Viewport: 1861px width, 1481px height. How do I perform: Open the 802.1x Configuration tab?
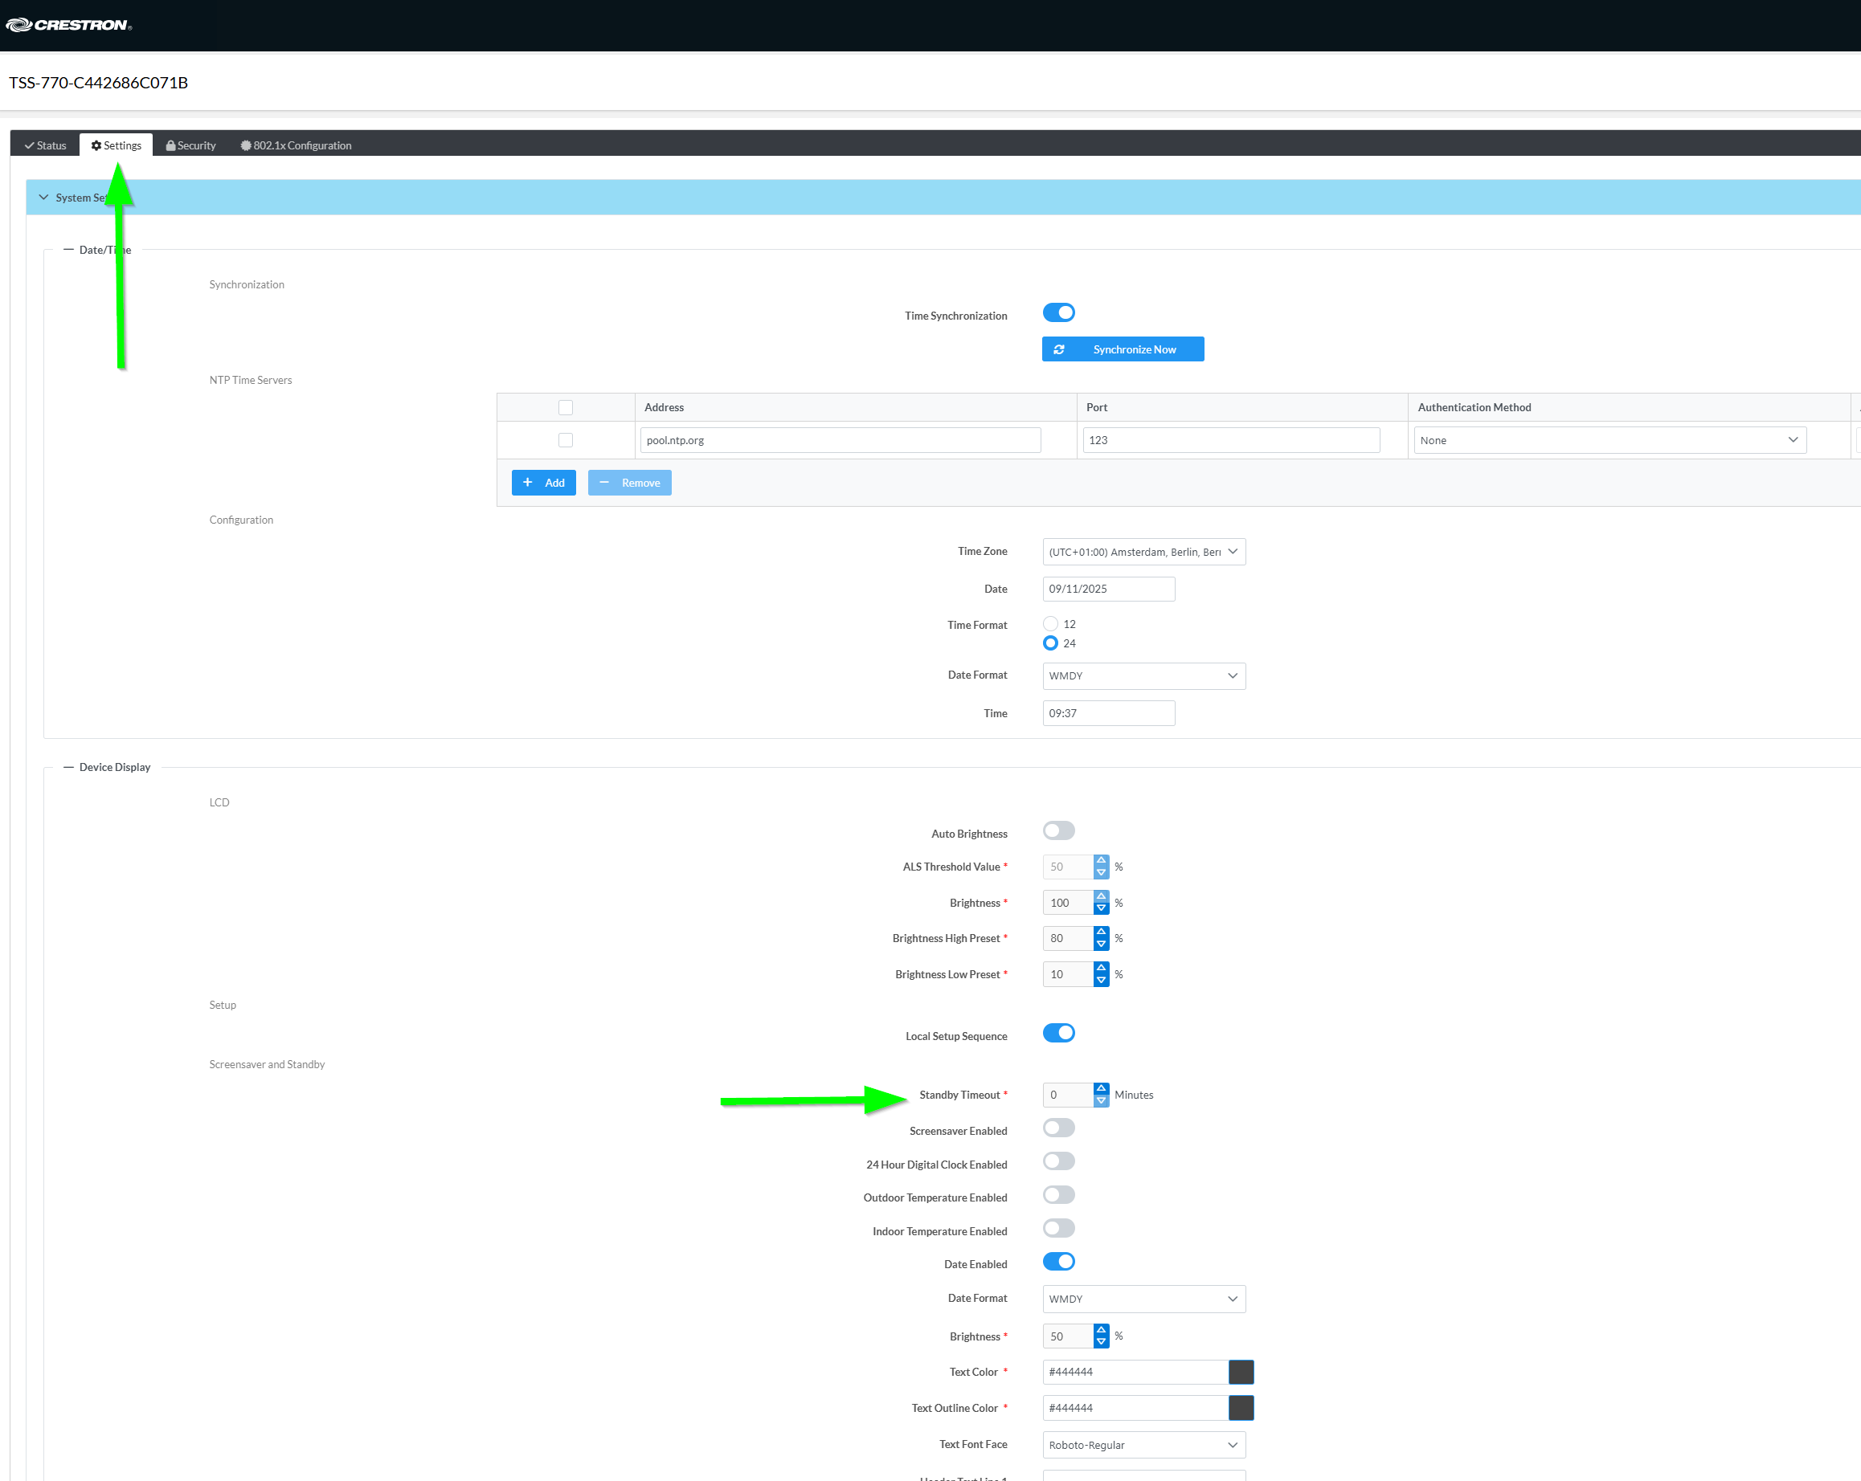point(296,145)
